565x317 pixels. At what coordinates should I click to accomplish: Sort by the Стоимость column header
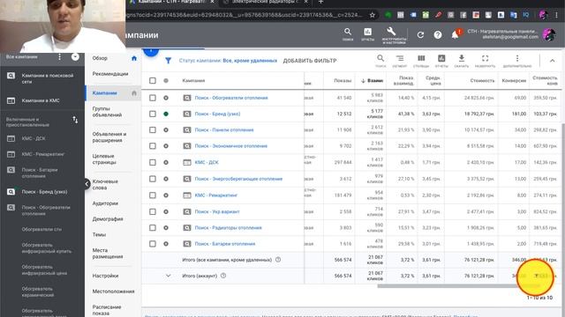coord(482,80)
